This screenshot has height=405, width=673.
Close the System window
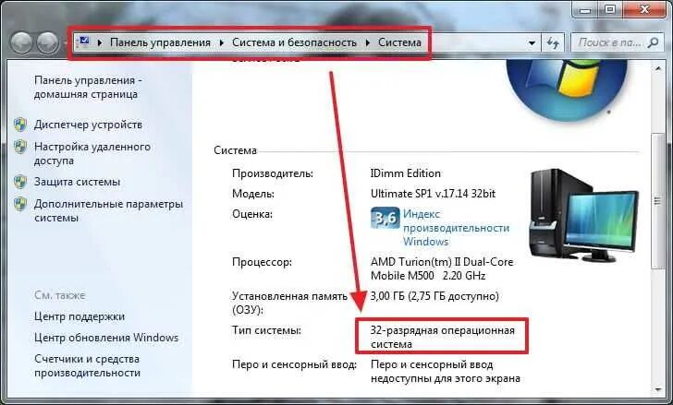(x=644, y=9)
